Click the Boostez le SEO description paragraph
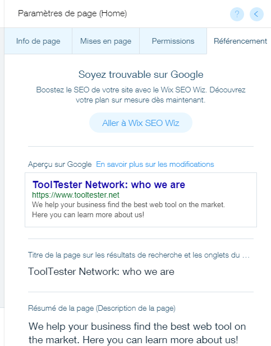This screenshot has height=346, width=271. point(141,95)
